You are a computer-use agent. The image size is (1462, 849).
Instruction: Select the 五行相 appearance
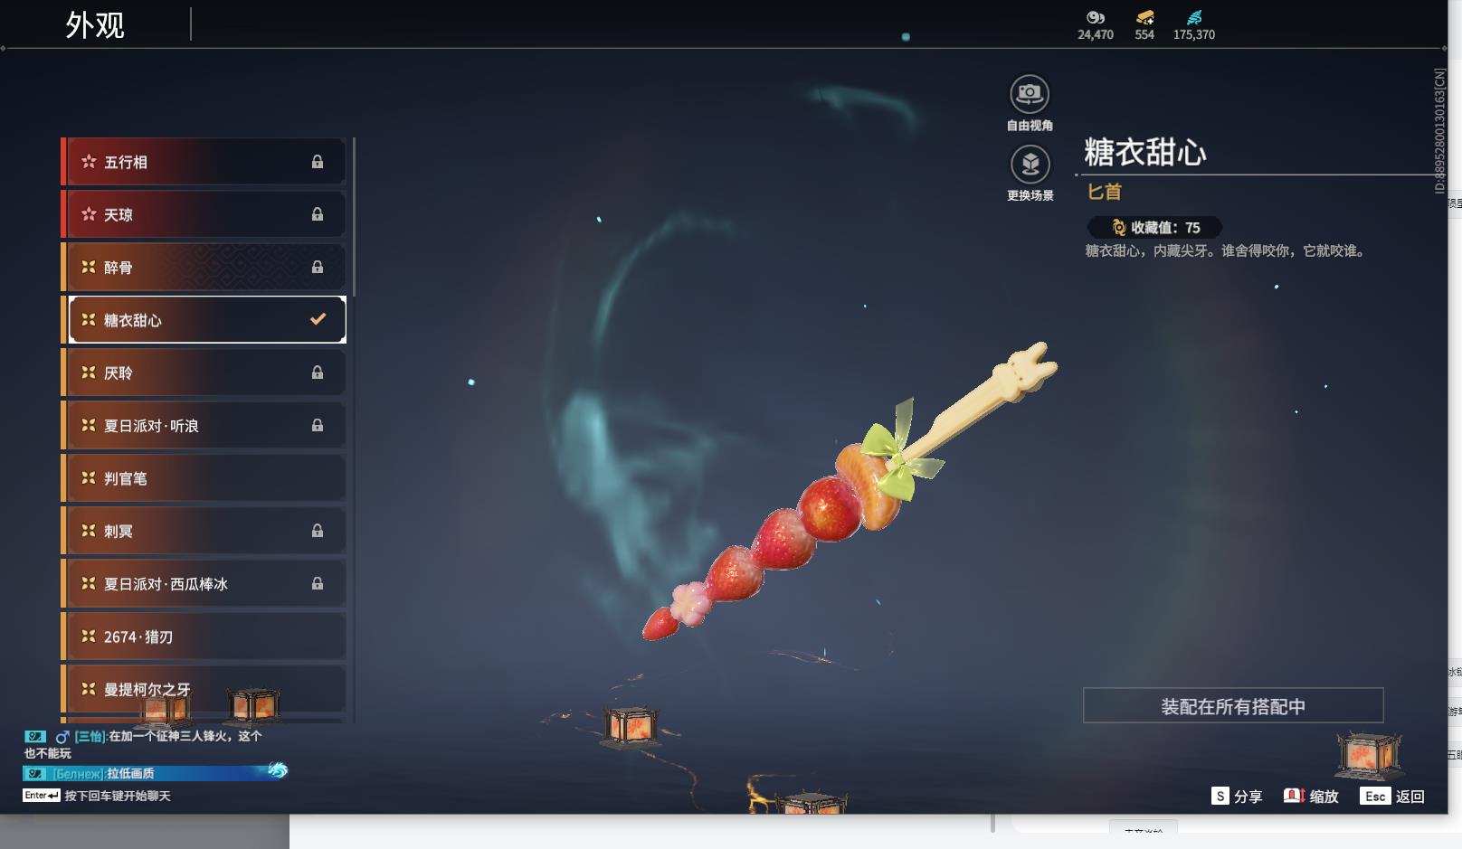click(x=204, y=162)
